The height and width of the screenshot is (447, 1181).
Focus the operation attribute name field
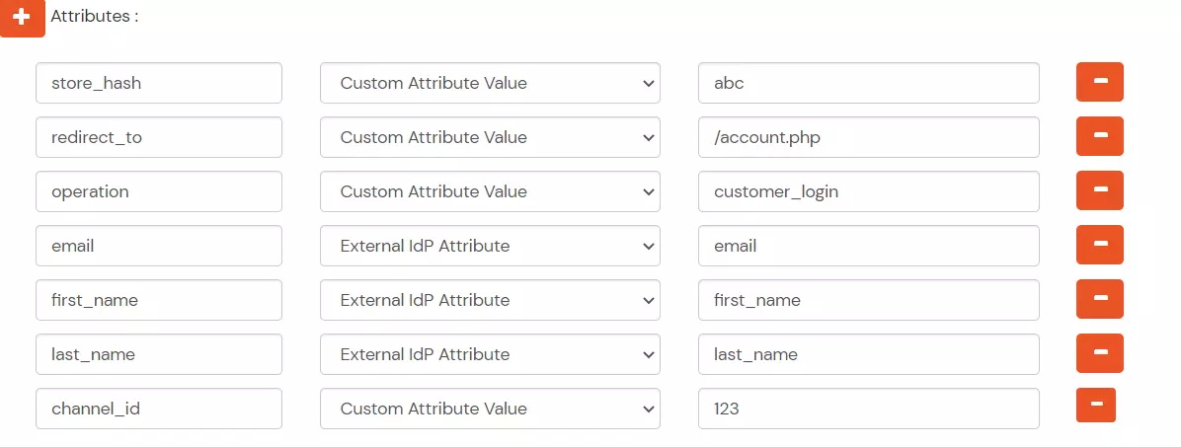pyautogui.click(x=159, y=191)
